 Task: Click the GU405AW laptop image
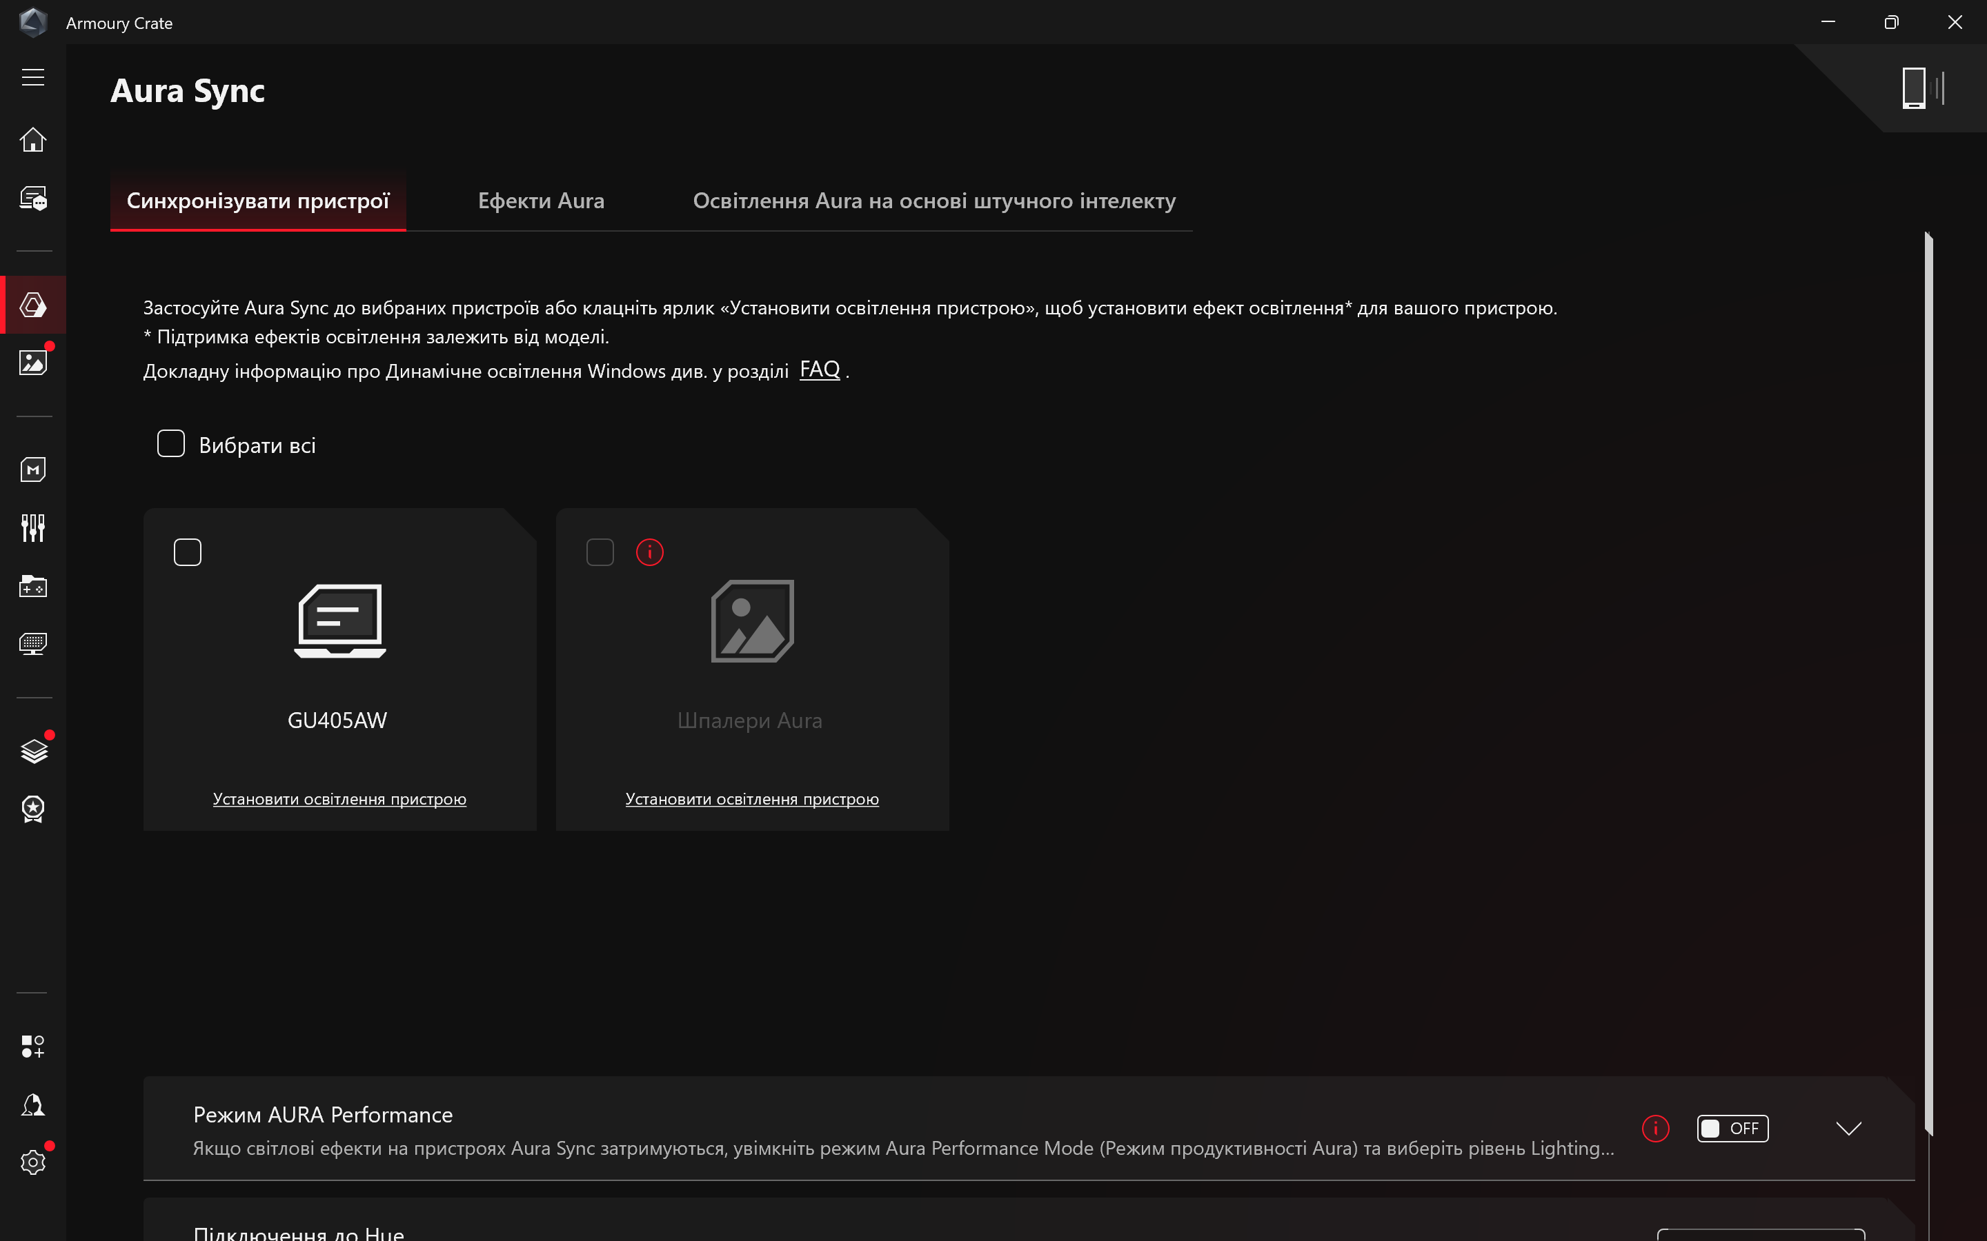(x=340, y=620)
